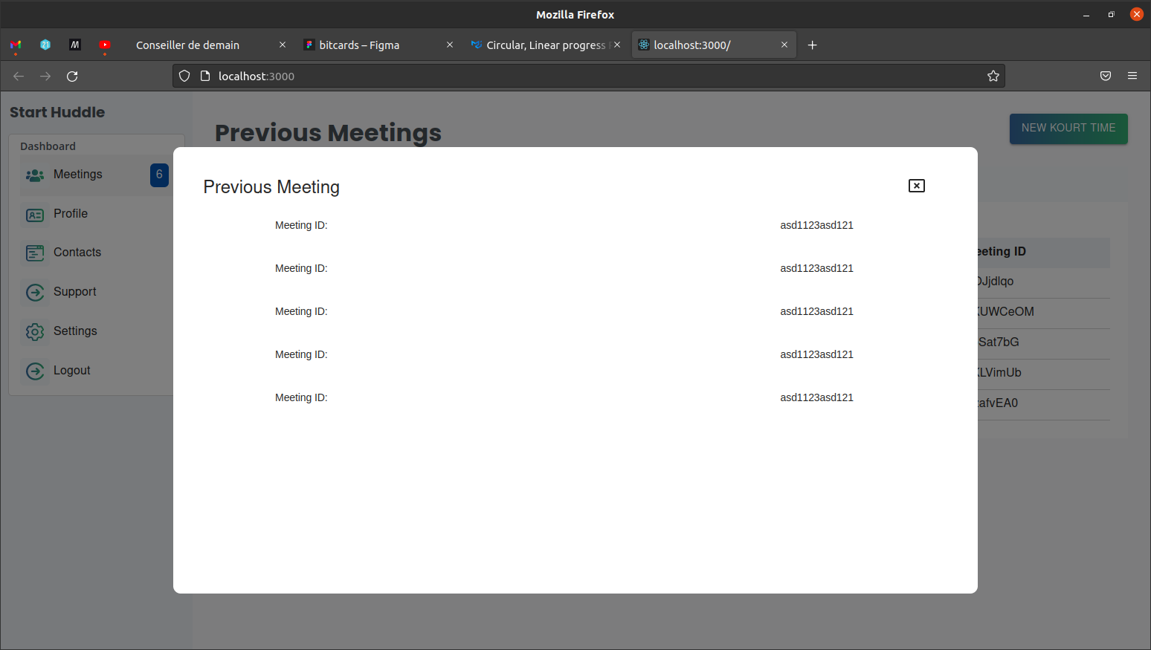The height and width of the screenshot is (650, 1151).
Task: Reload the current page
Action: pos(72,77)
